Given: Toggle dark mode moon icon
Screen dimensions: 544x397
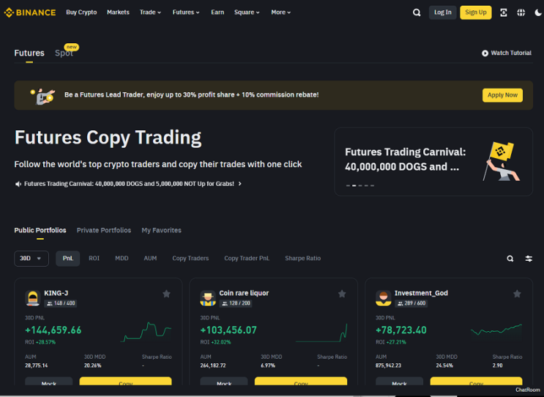Looking at the screenshot, I should pyautogui.click(x=538, y=12).
